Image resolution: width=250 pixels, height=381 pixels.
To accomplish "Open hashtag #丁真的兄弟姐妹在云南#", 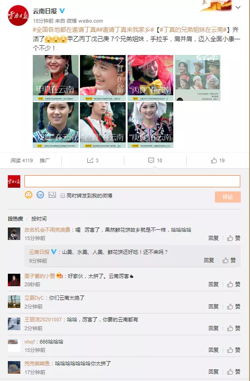I will tap(193, 30).
